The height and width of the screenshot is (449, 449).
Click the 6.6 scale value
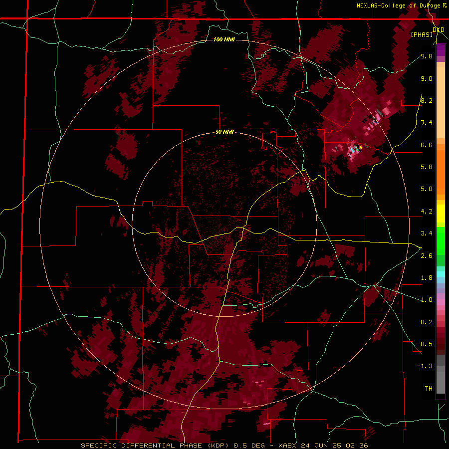coord(427,145)
